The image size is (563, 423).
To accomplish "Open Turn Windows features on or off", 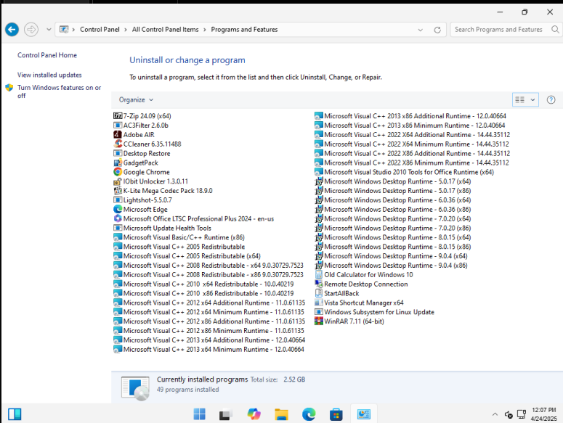I will click(60, 91).
